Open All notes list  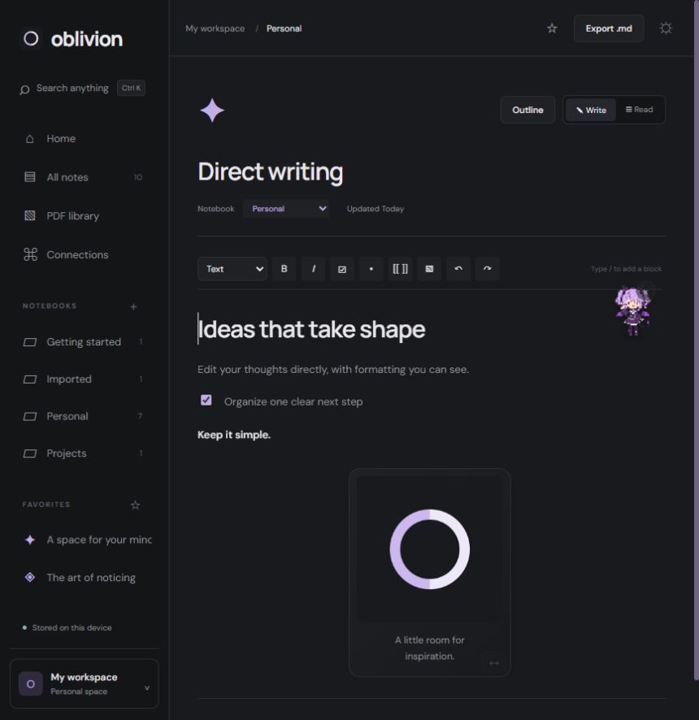(x=83, y=177)
